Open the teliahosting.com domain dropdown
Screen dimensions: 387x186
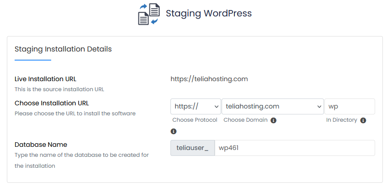273,106
